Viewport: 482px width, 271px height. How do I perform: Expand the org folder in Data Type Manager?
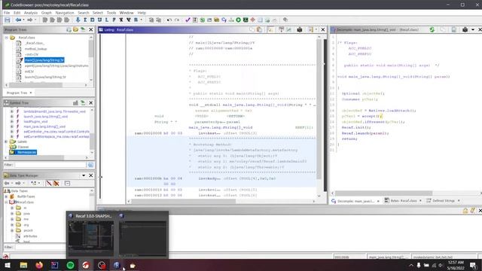[12, 224]
